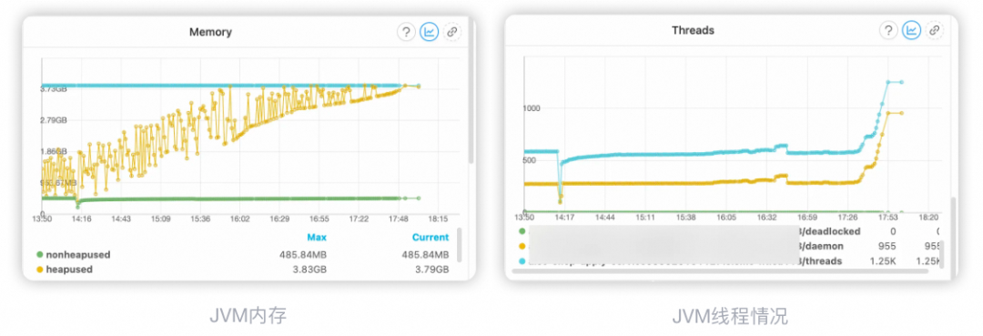Viewport: 983px width, 336px height.
Task: Click 17:53 time label on Threads axis
Action: coord(888,218)
